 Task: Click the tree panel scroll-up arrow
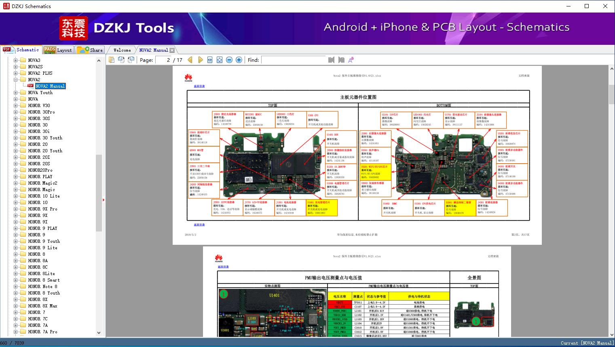tap(99, 61)
